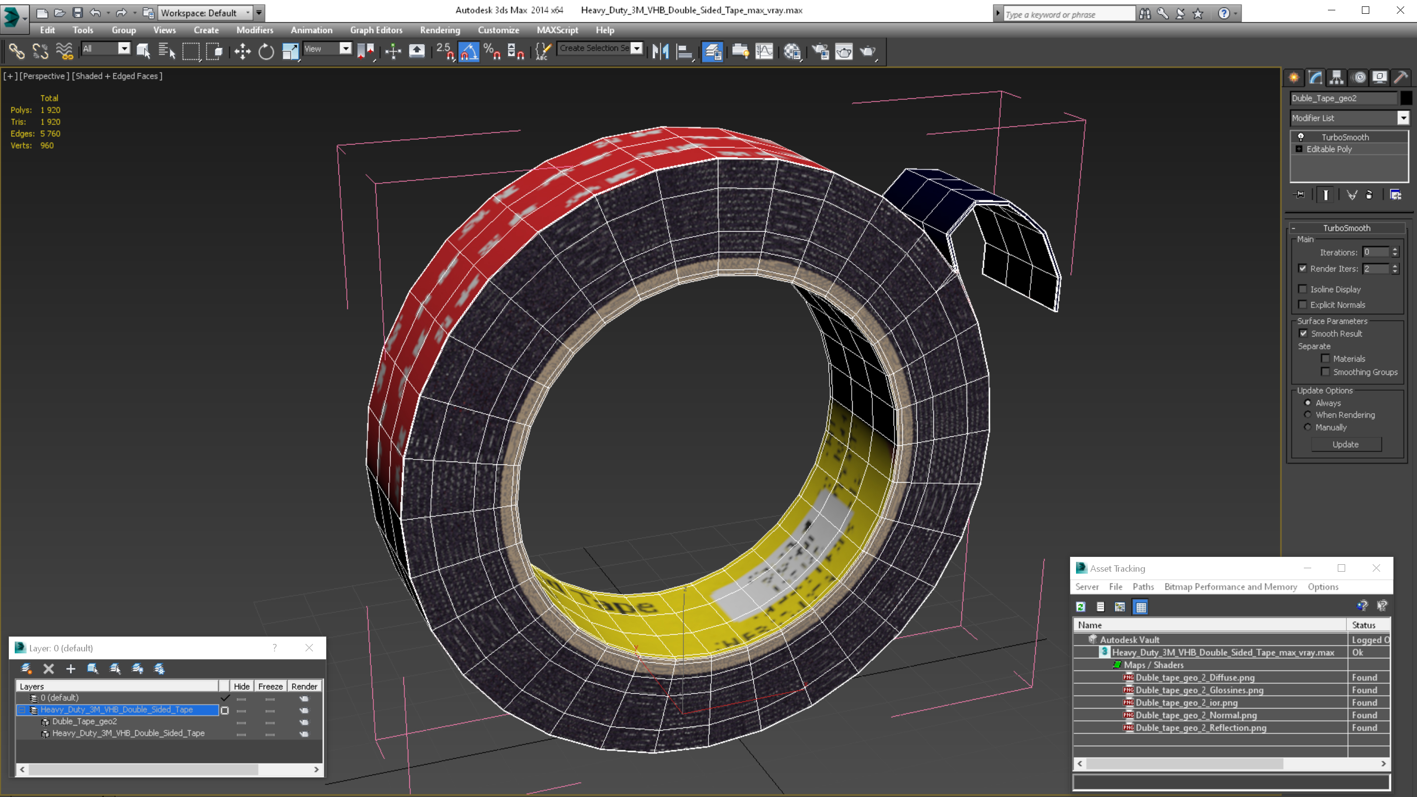Viewport: 1417px width, 797px height.
Task: Toggle the Angle Snap icon
Action: pyautogui.click(x=469, y=52)
